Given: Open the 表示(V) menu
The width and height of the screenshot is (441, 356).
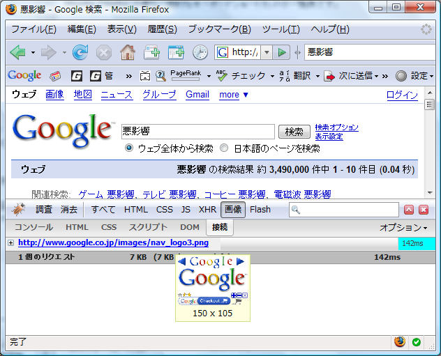Looking at the screenshot, I should pyautogui.click(x=122, y=29).
